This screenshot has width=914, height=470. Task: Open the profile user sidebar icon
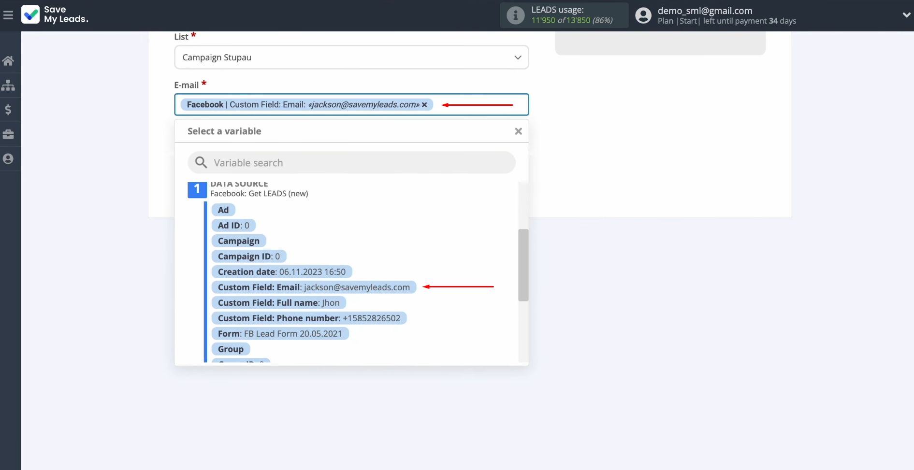[x=8, y=159]
